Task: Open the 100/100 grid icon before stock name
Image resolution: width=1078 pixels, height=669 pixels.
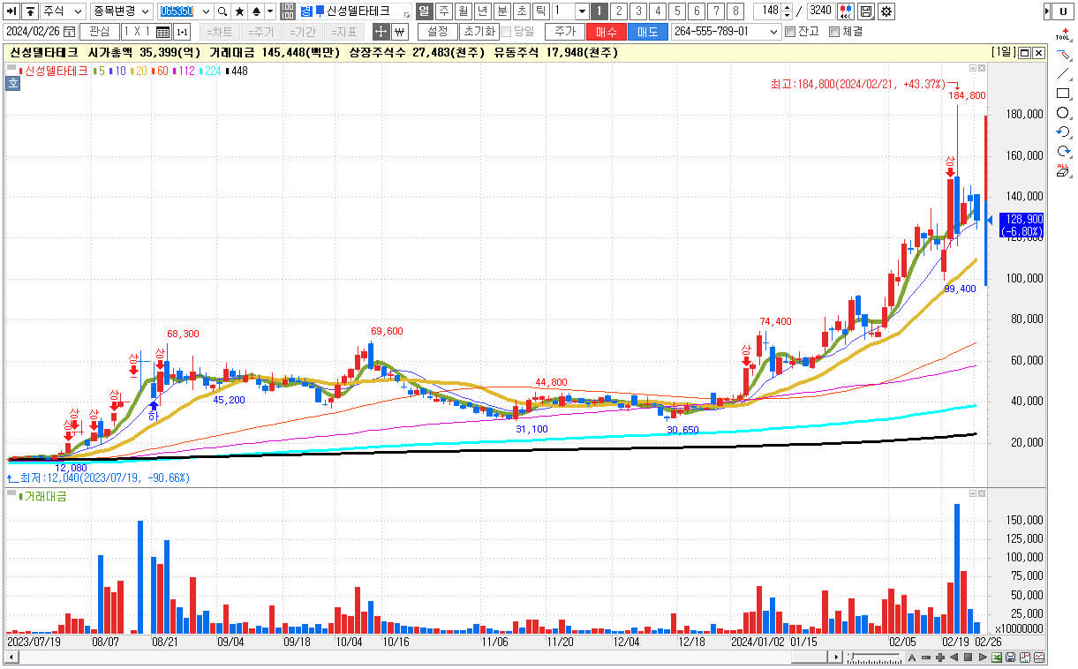Action: click(288, 11)
